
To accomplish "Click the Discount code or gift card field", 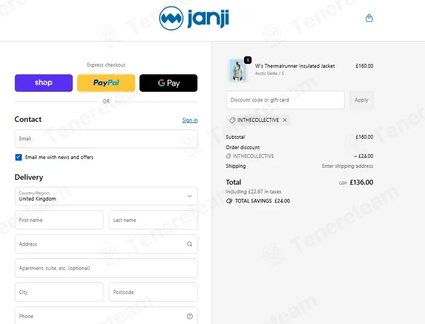I will coord(285,100).
